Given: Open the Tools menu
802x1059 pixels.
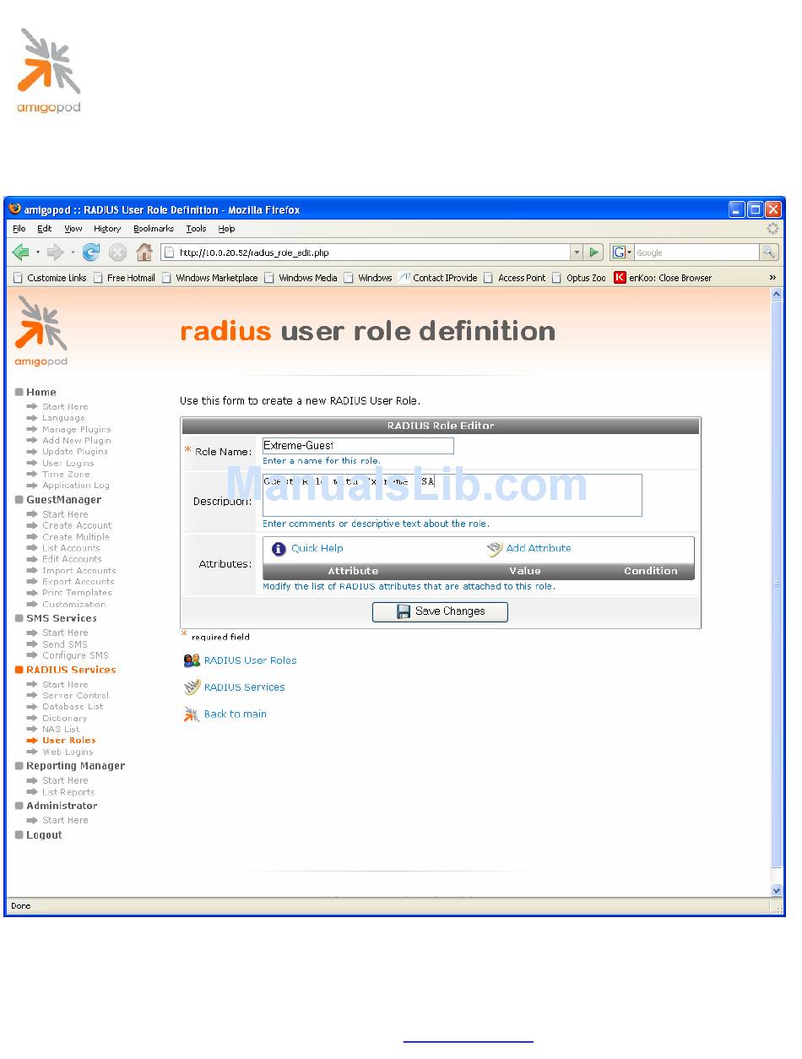Looking at the screenshot, I should pos(196,229).
